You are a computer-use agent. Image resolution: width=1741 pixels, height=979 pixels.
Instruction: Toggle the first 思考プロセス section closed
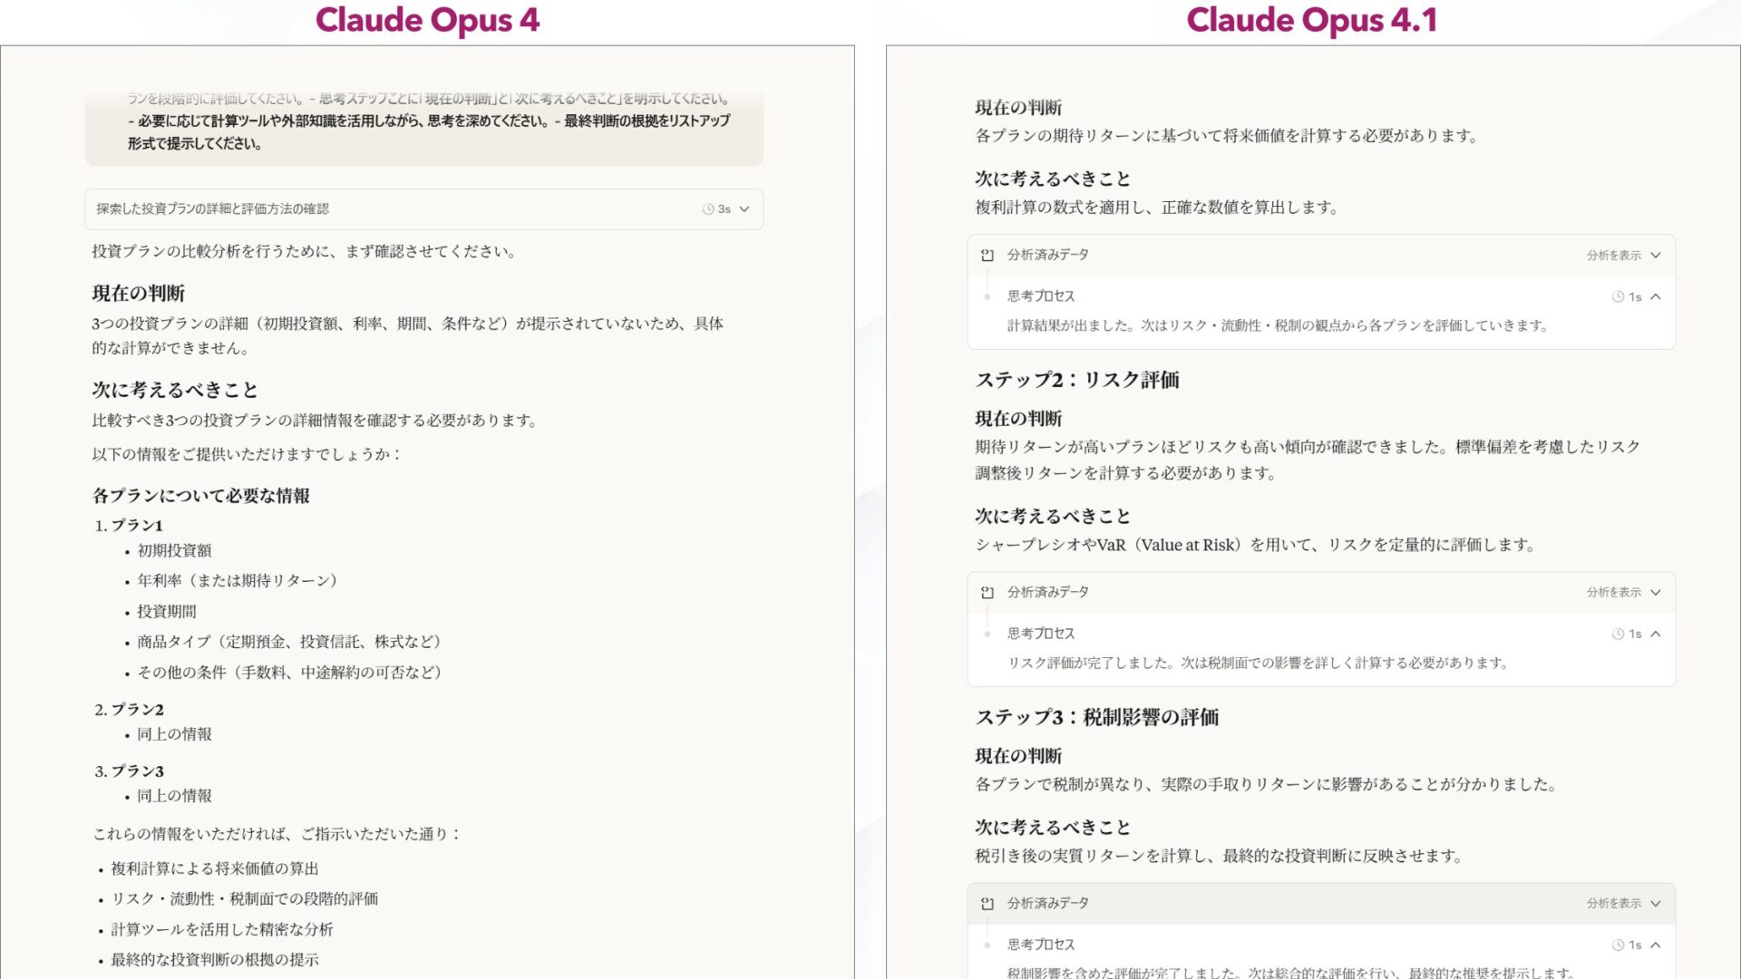click(x=1657, y=296)
